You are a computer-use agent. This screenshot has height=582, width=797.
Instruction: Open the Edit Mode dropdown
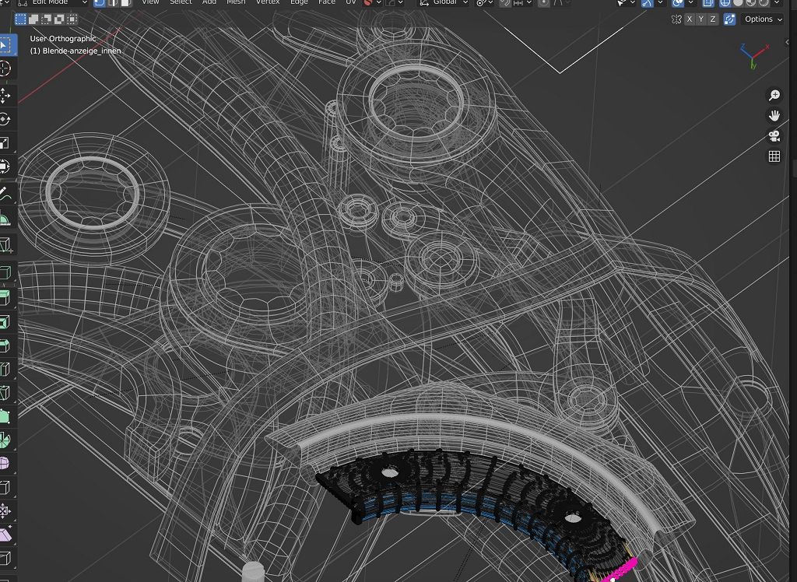pos(52,2)
